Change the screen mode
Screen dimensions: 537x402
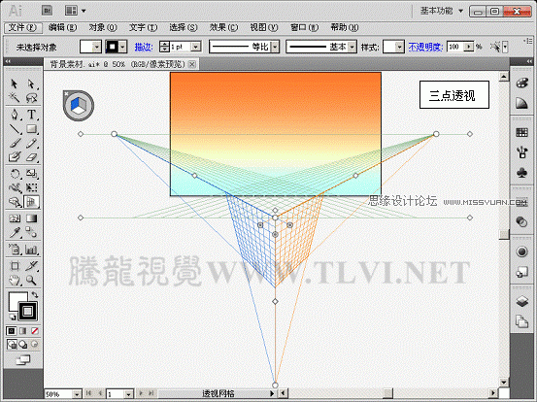[23, 360]
